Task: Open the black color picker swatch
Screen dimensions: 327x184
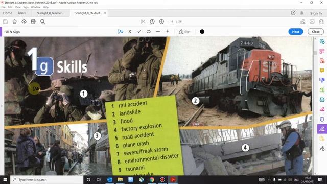Action: pyautogui.click(x=202, y=32)
